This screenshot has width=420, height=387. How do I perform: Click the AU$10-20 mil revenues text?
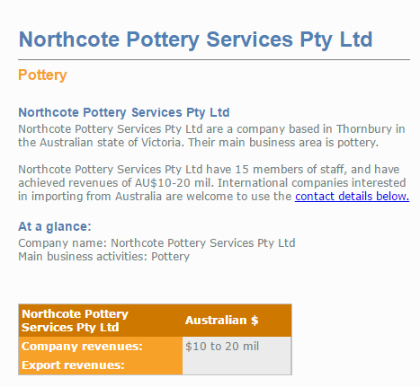pos(174,183)
